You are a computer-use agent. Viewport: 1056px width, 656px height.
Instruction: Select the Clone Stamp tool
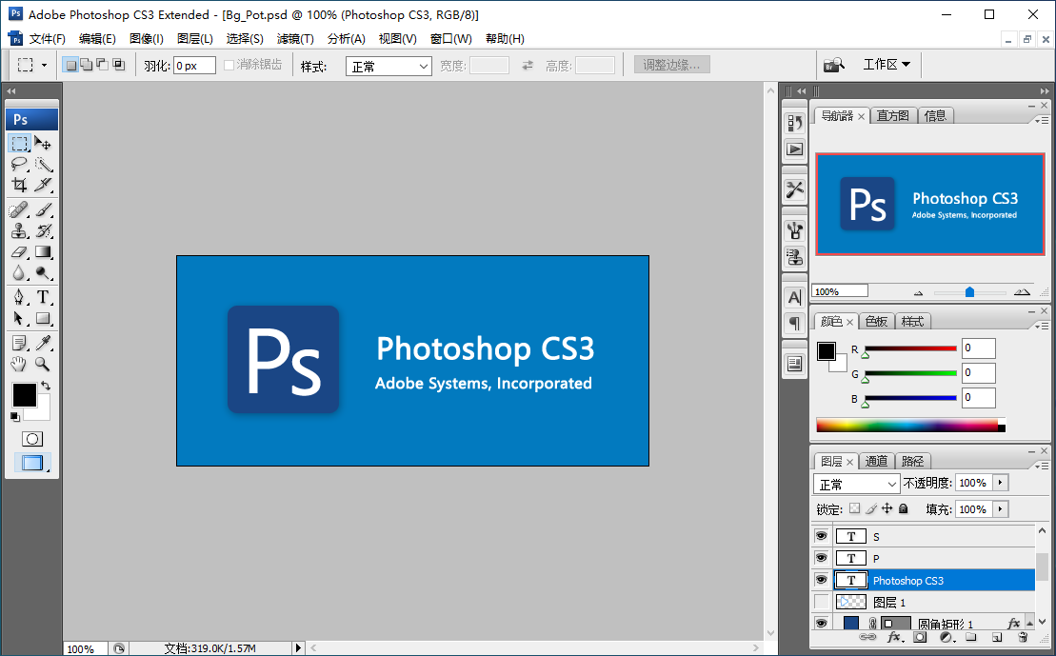pyautogui.click(x=17, y=230)
